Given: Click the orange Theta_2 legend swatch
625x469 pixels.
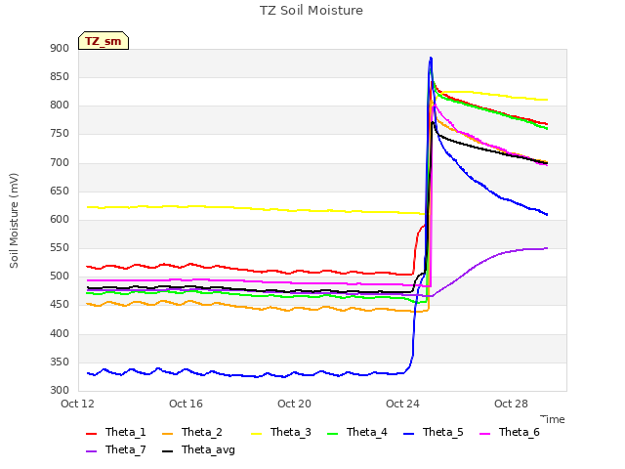Looking at the screenshot, I should point(167,434).
